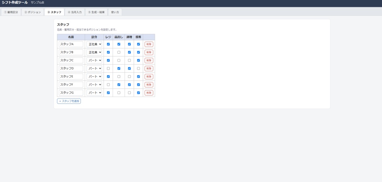The image size is (382, 182).
Task: Show the 使い方 tab
Action: (115, 12)
